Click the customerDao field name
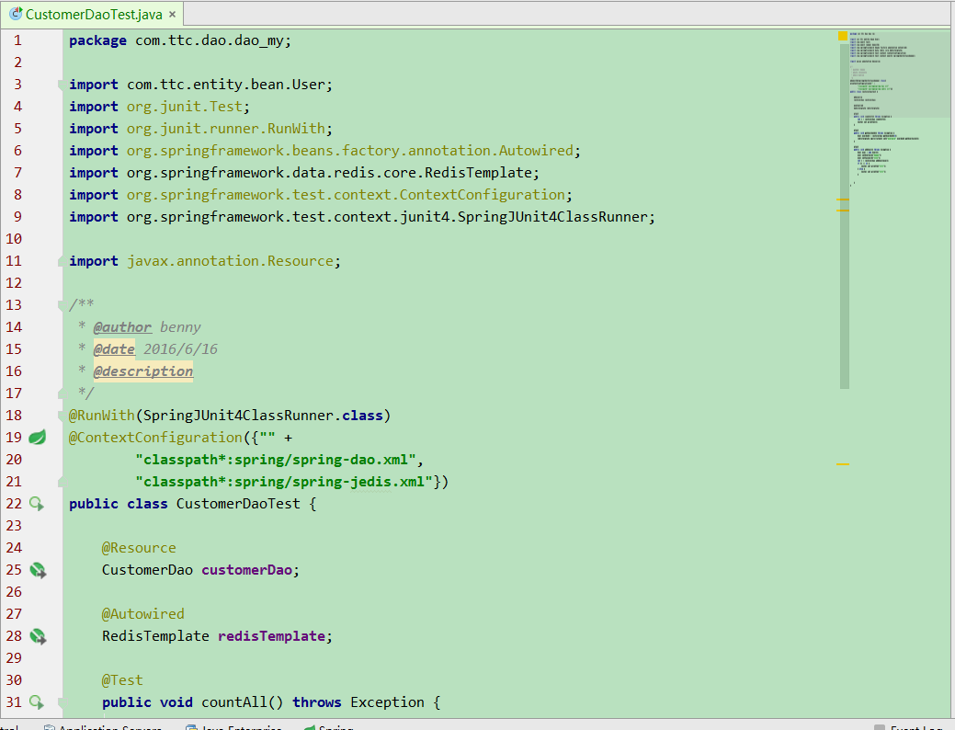The height and width of the screenshot is (730, 955). 246,570
